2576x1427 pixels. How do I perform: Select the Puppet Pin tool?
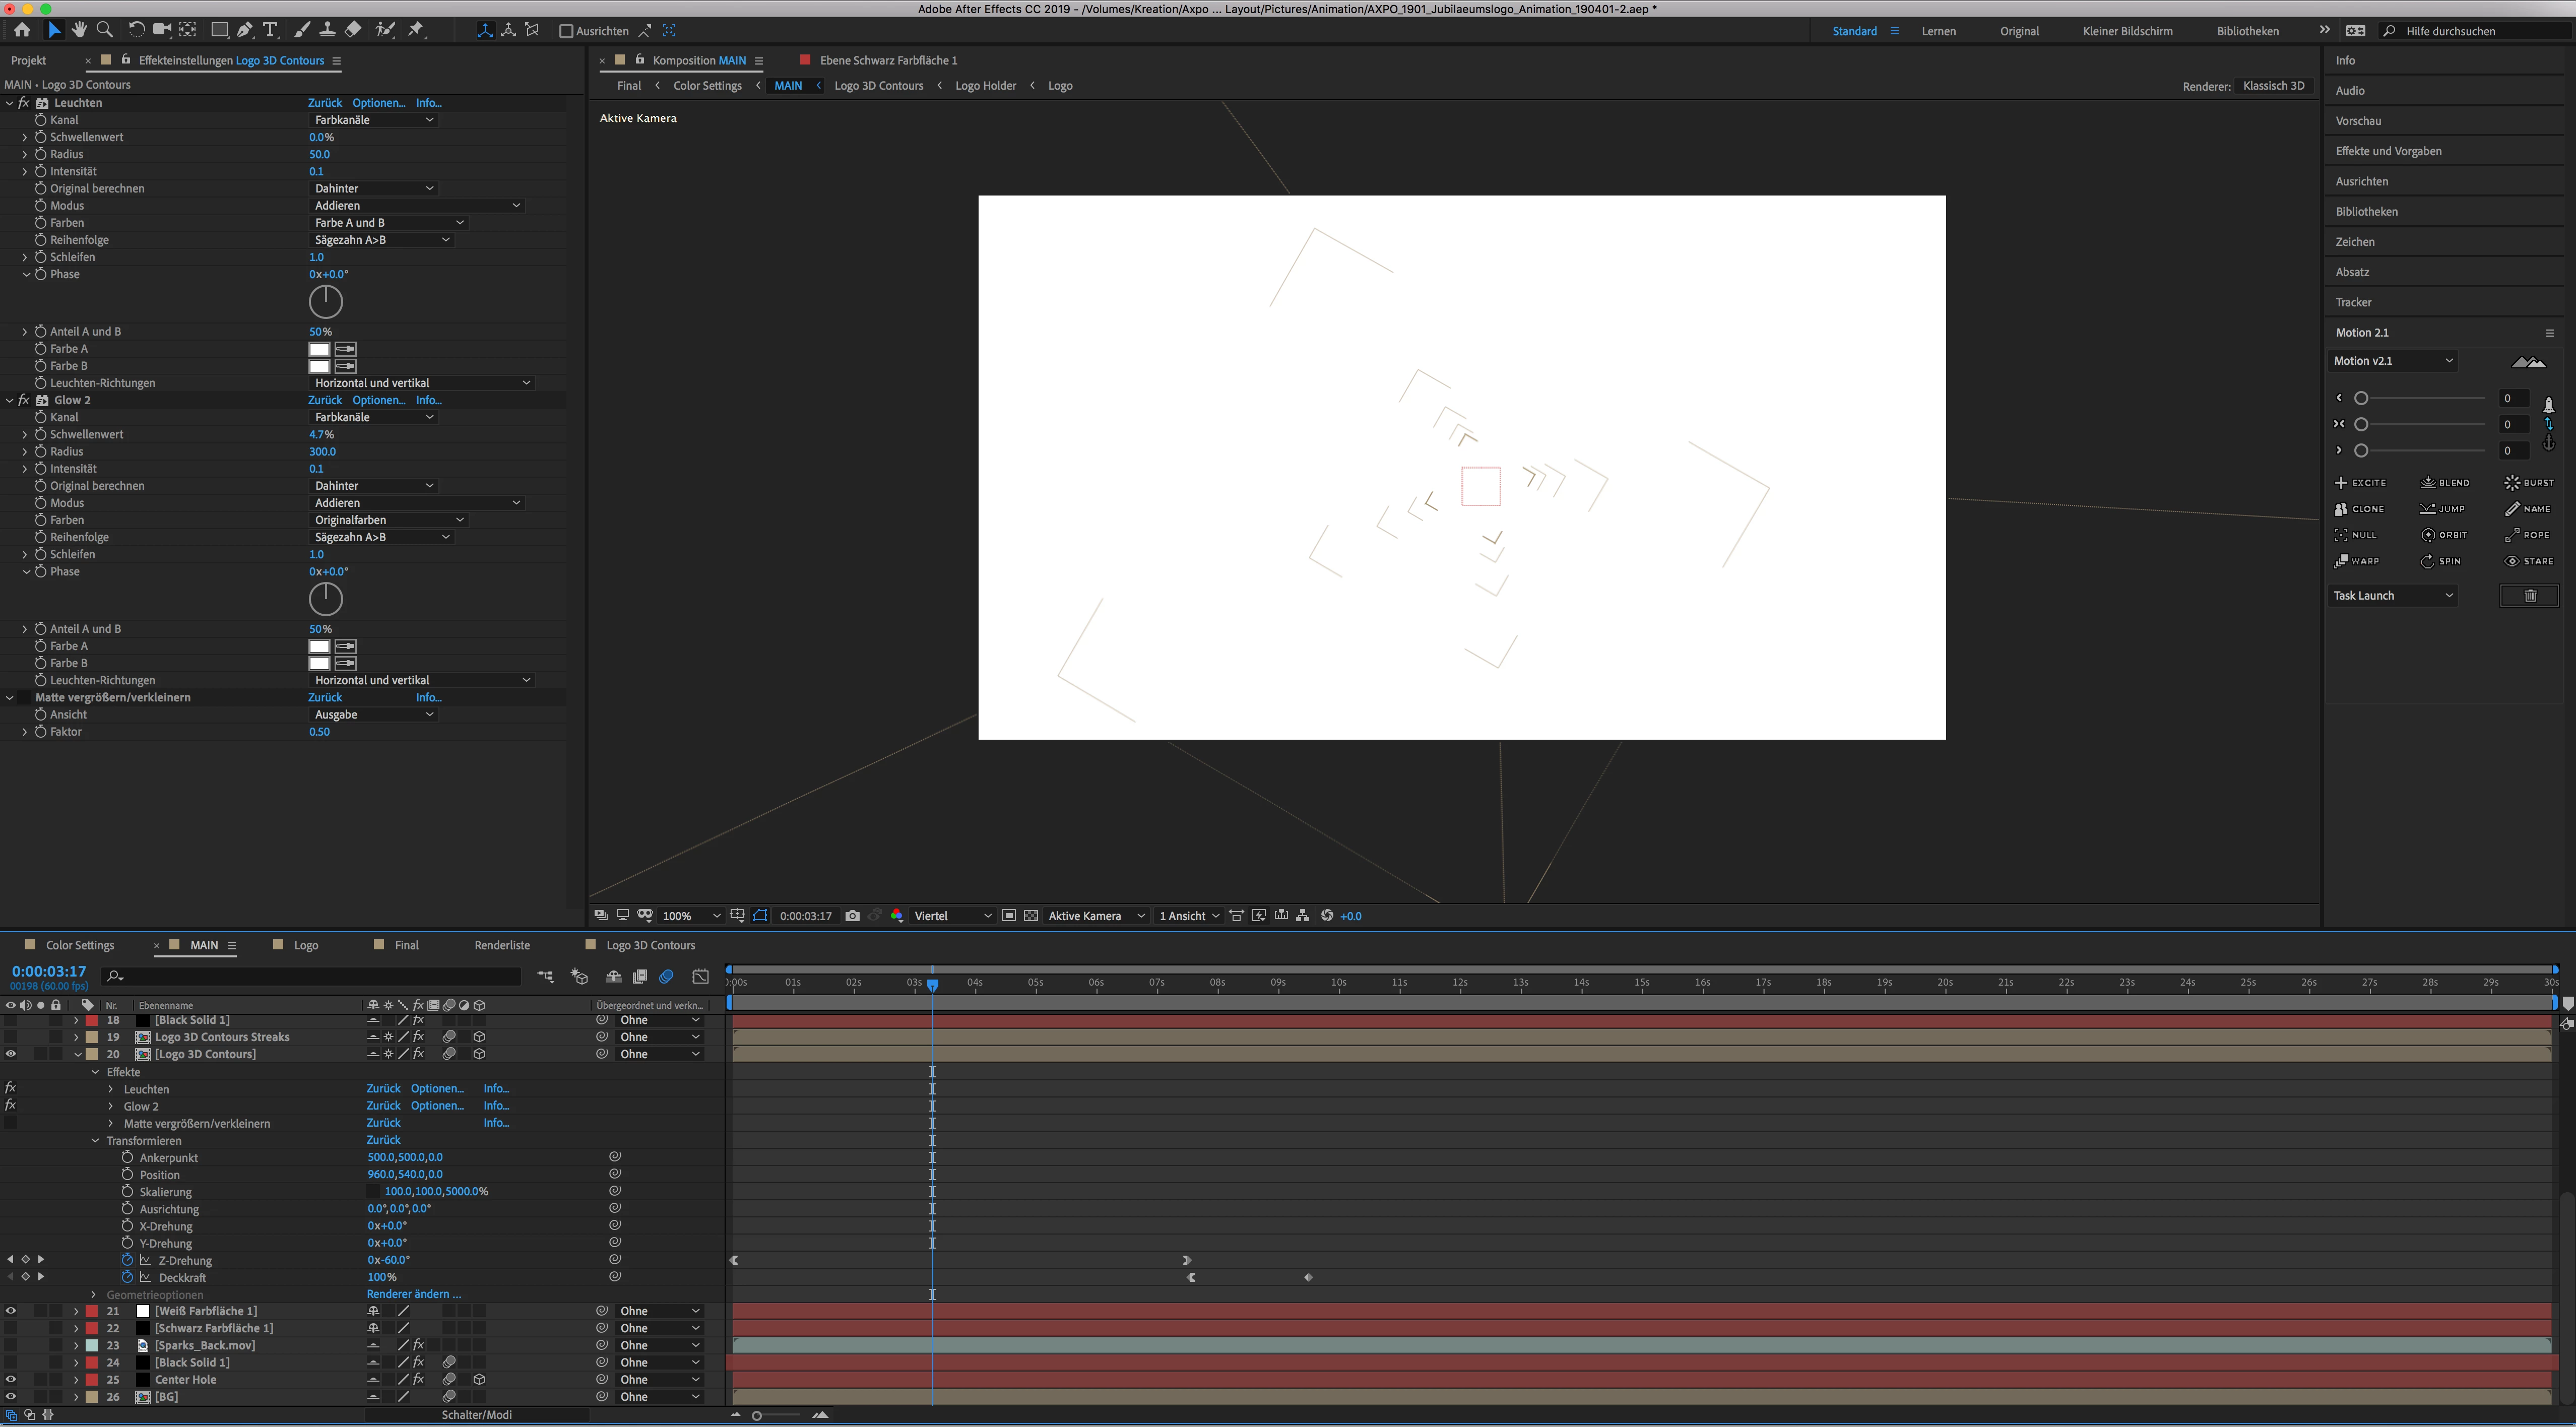pyautogui.click(x=416, y=30)
